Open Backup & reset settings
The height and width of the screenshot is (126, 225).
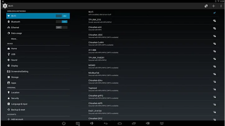click(38, 110)
